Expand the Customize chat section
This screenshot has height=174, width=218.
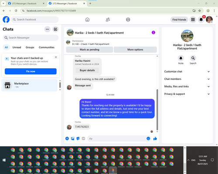click(x=187, y=71)
